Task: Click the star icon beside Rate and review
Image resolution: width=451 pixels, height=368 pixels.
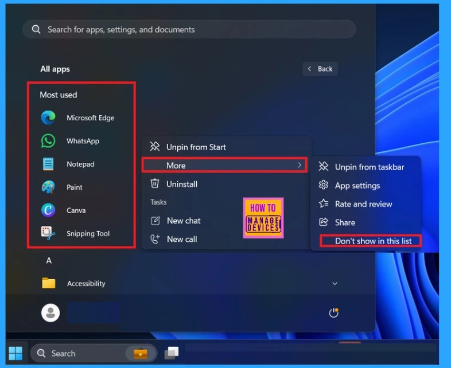Action: tap(324, 203)
